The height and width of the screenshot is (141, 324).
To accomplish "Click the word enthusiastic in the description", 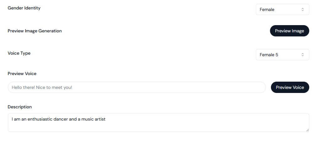I will tap(40, 119).
